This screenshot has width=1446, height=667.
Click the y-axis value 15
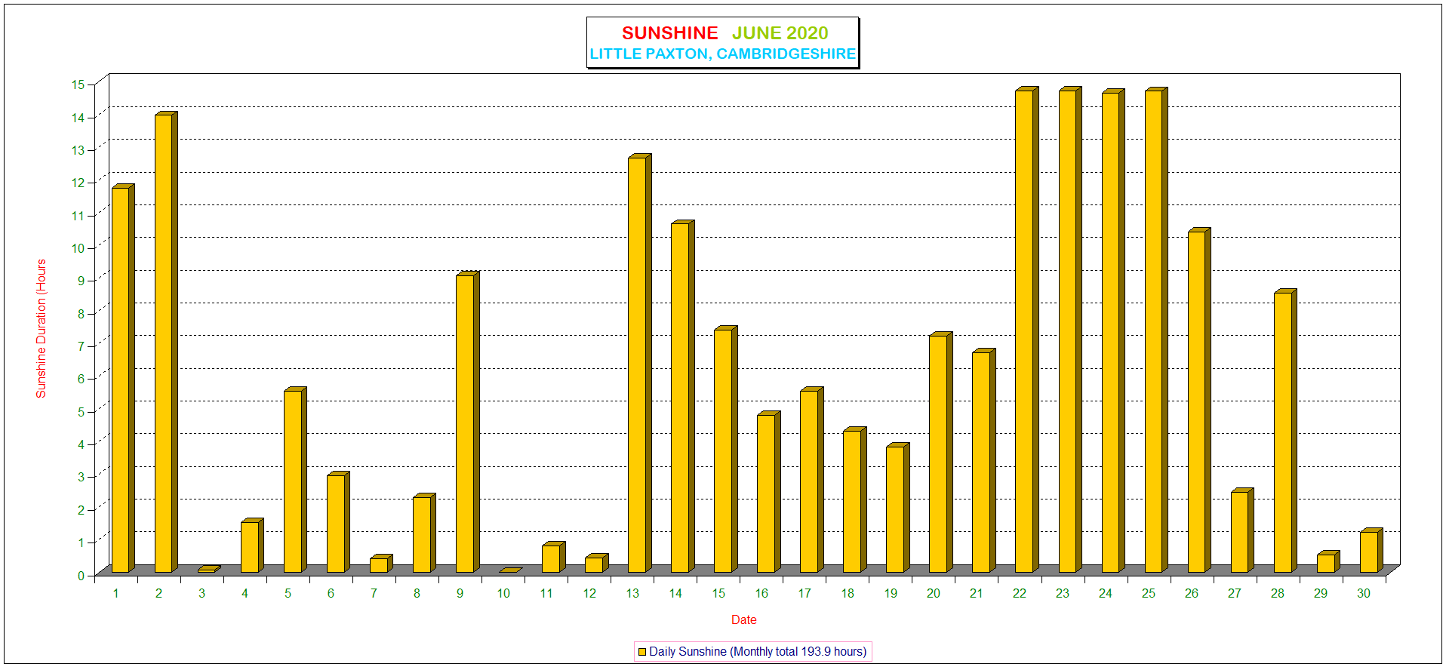pos(78,85)
